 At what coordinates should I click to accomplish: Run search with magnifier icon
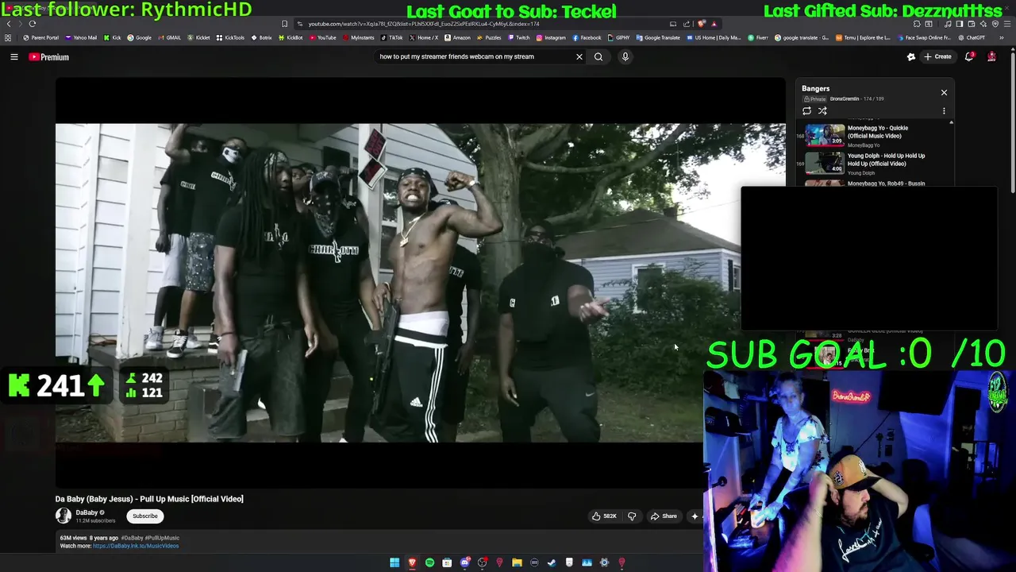[598, 56]
